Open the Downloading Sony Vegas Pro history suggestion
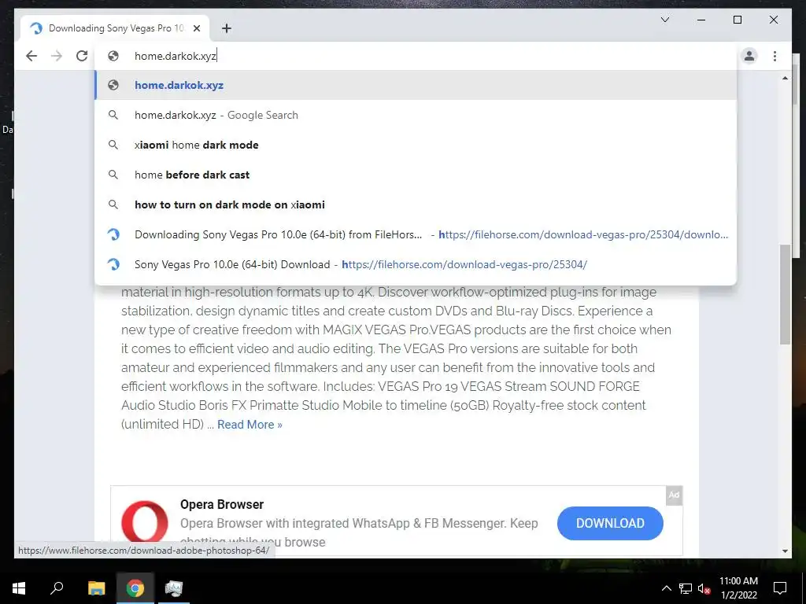The width and height of the screenshot is (806, 604). click(416, 234)
